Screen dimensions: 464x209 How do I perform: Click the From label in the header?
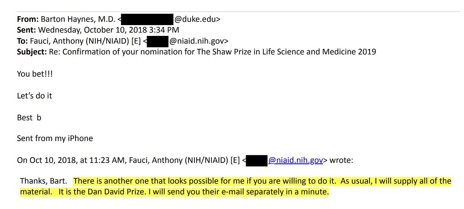28,19
